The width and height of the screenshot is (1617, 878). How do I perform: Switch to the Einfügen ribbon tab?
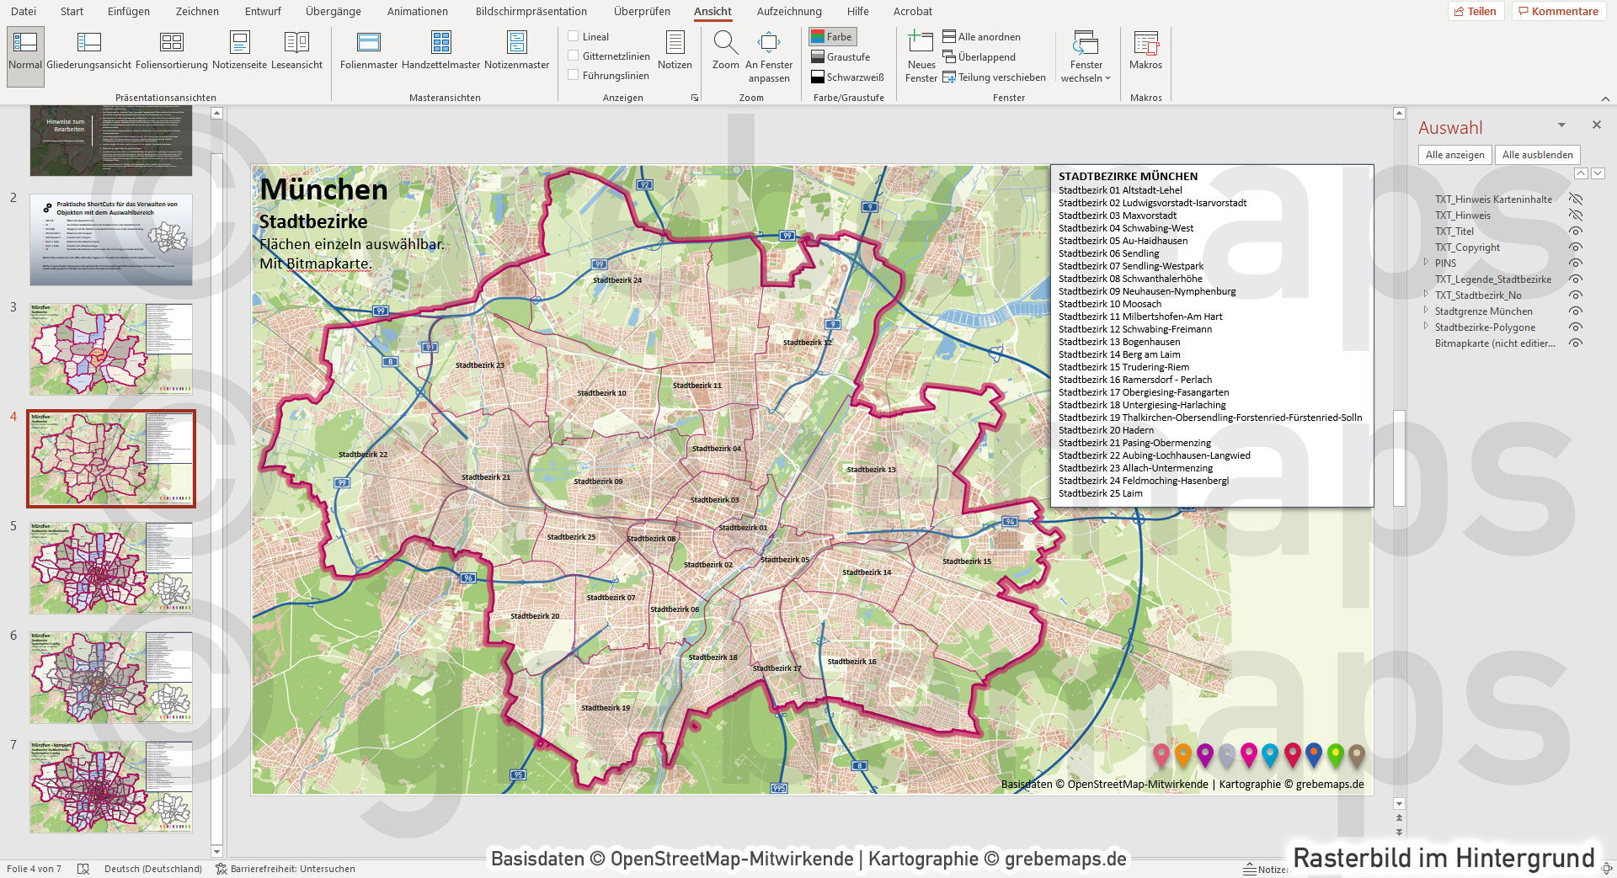(x=126, y=11)
